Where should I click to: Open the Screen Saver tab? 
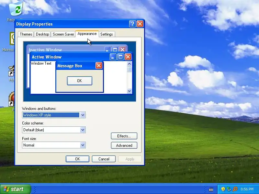[x=63, y=34]
